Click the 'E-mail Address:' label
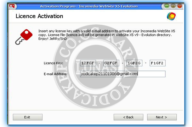Image resolution: width=192 pixels, height=127 pixels. pyautogui.click(x=56, y=74)
